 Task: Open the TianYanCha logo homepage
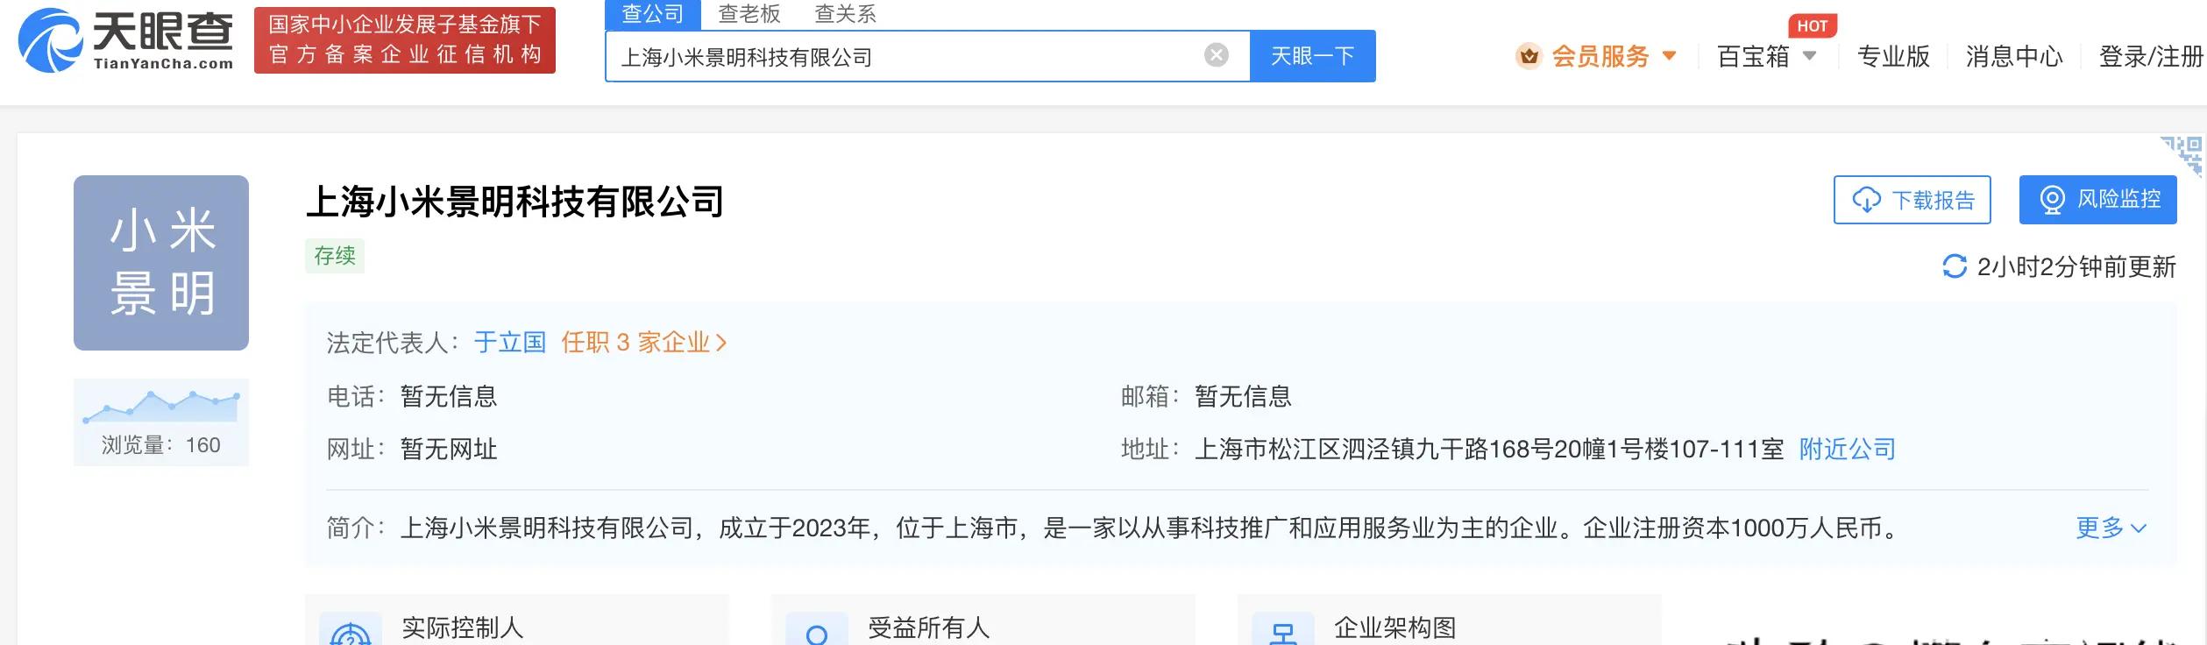click(126, 40)
